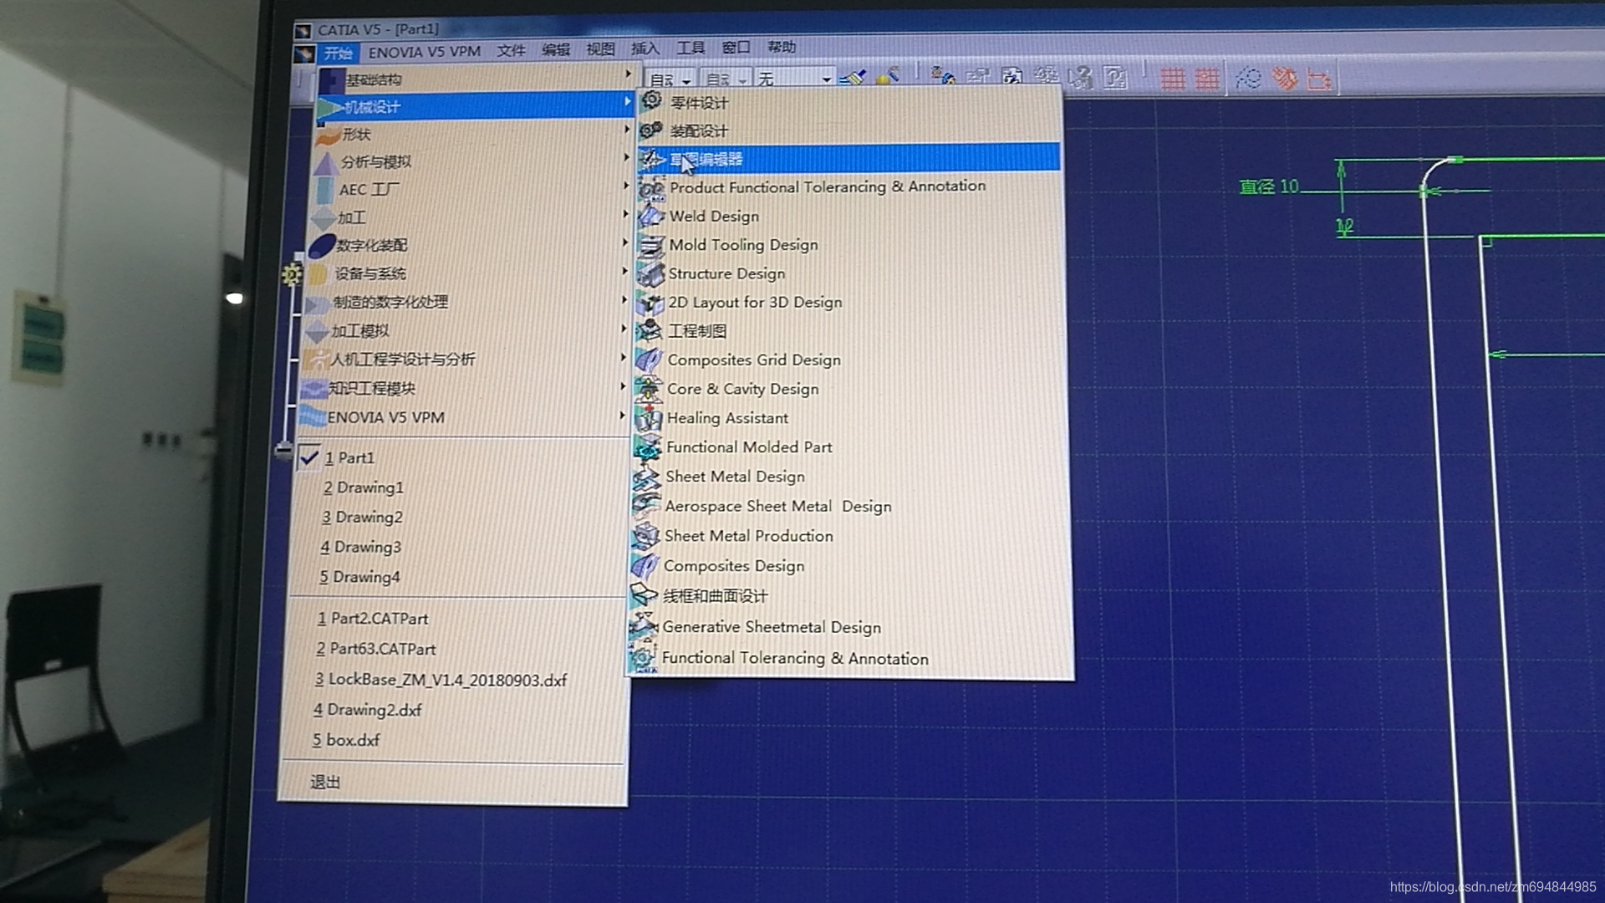Toggle visibility of 1 Part1 item

308,457
